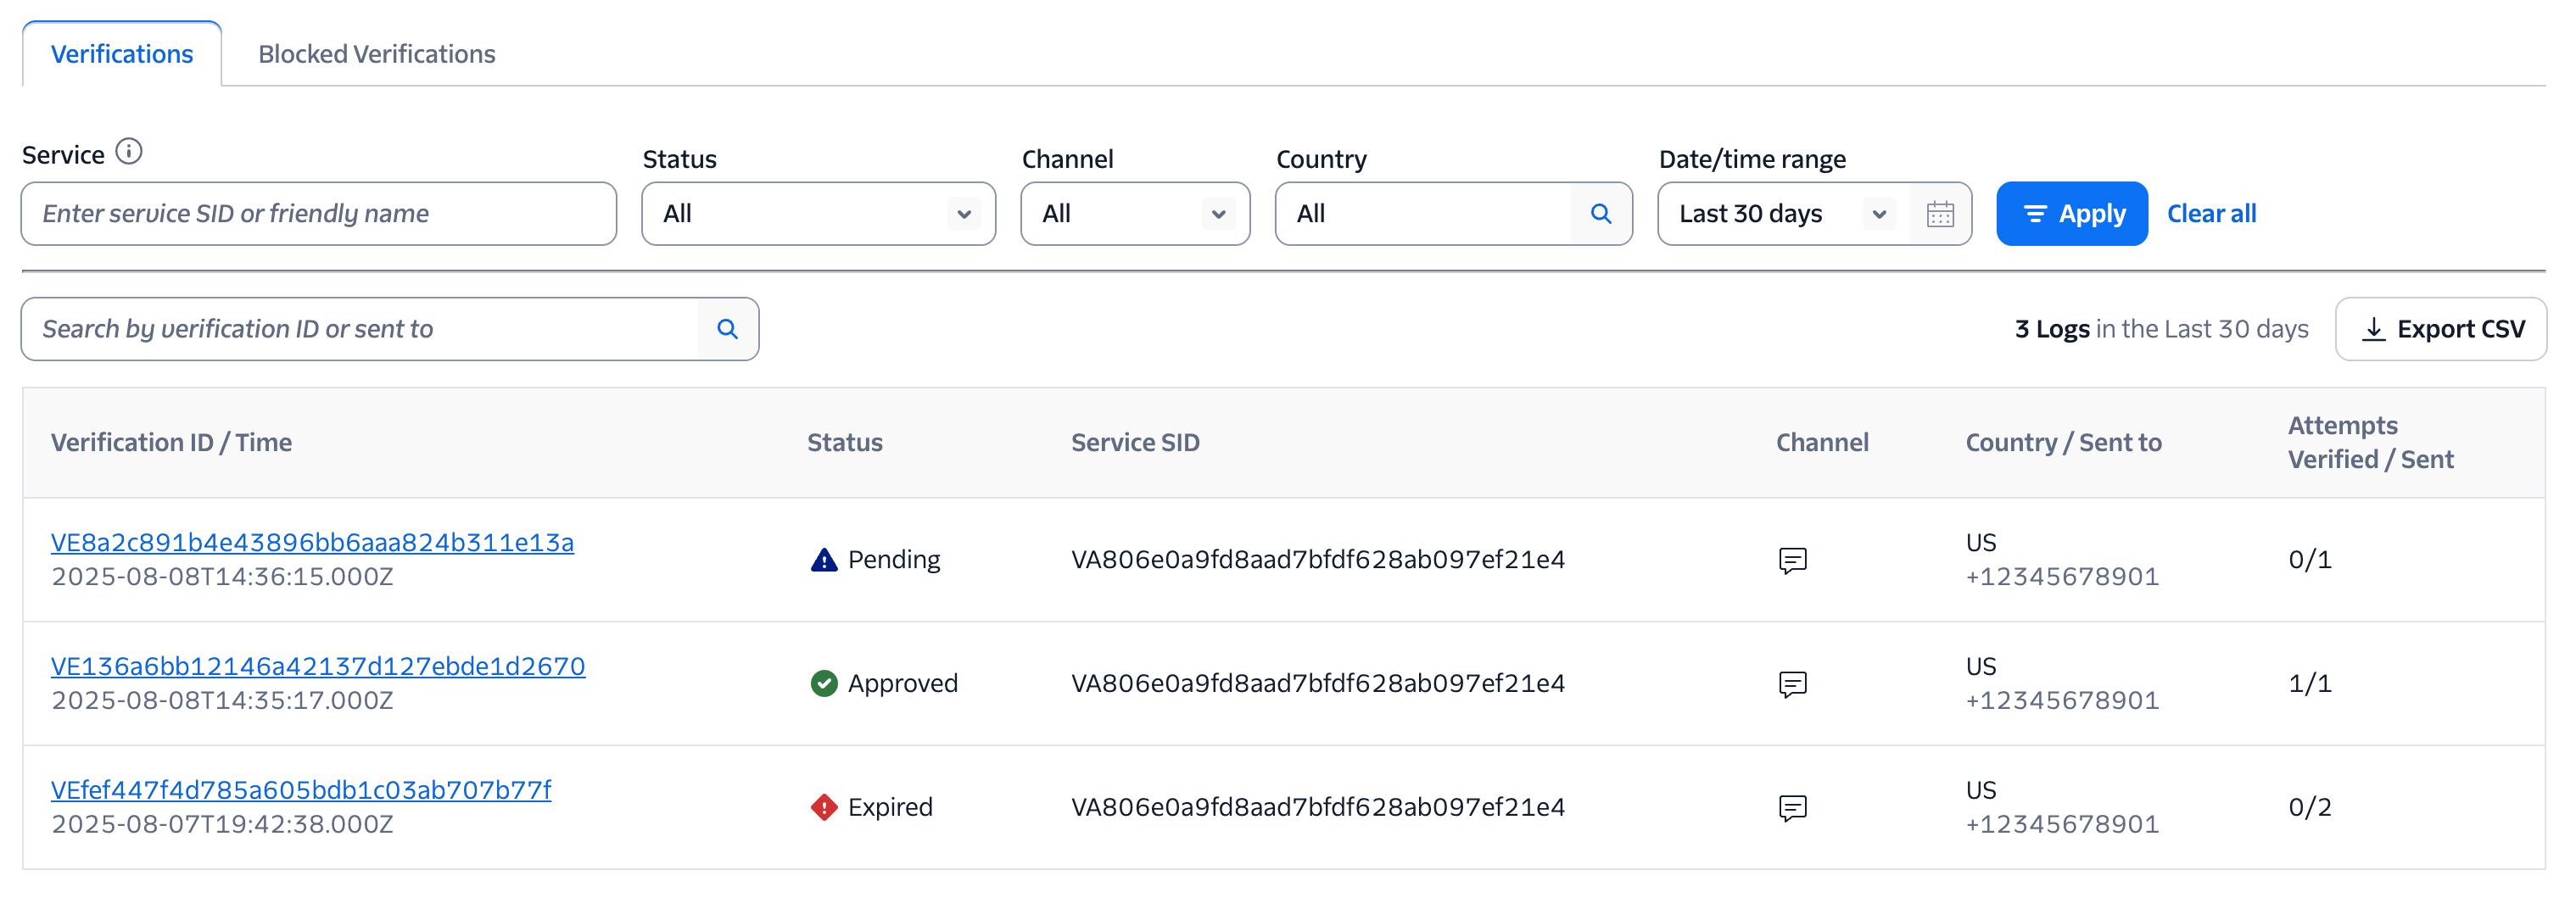Click the Country search magnifier icon

point(1601,213)
